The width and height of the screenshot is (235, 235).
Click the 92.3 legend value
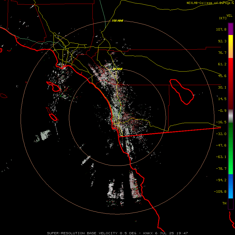coord(222,41)
